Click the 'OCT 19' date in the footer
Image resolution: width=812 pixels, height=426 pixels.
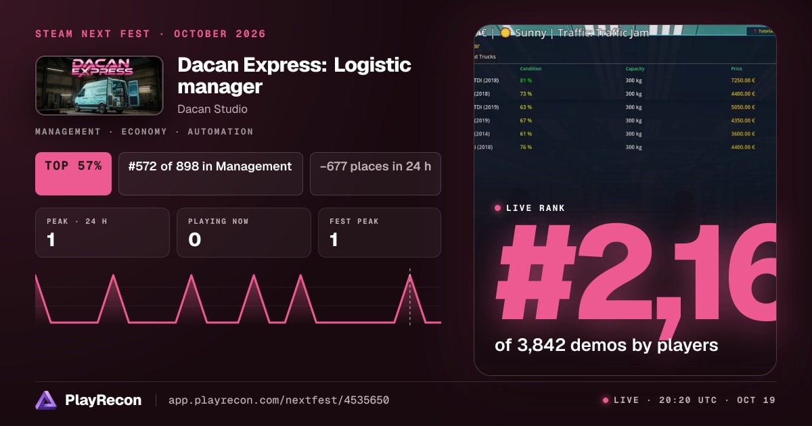coord(757,400)
